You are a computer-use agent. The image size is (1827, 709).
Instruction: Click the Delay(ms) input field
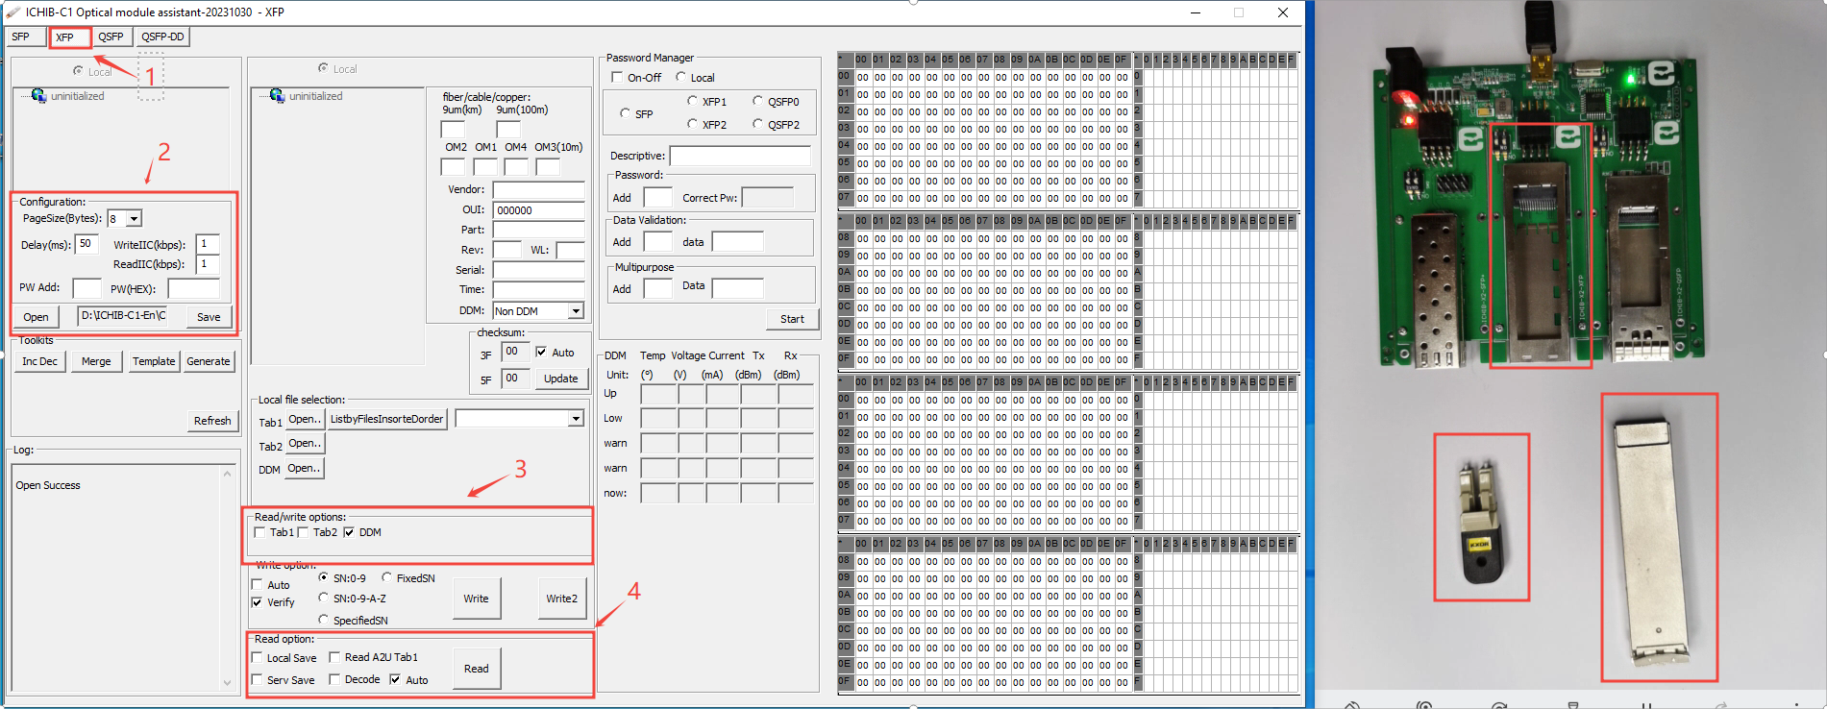pos(86,244)
